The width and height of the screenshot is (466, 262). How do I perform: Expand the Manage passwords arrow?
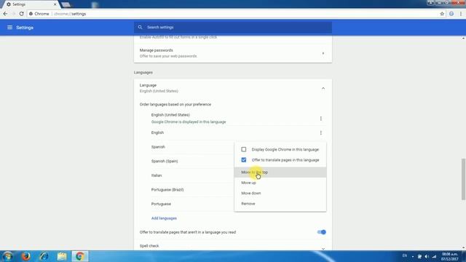[323, 53]
